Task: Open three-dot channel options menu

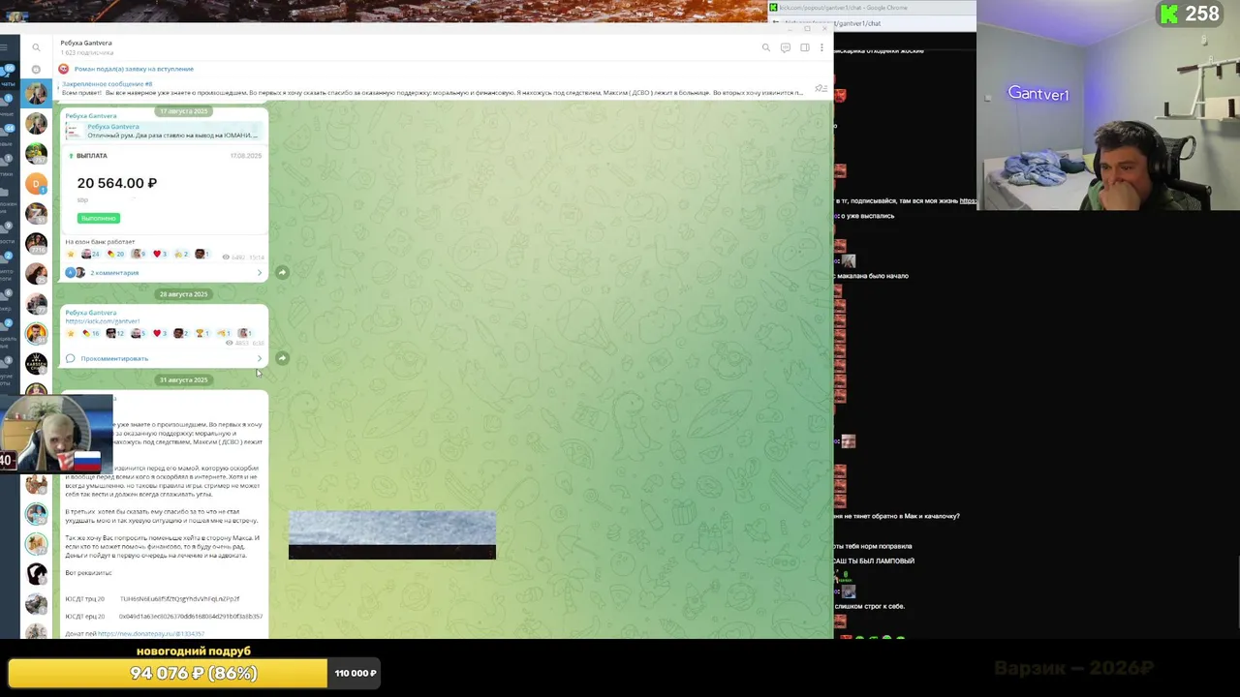Action: point(822,47)
